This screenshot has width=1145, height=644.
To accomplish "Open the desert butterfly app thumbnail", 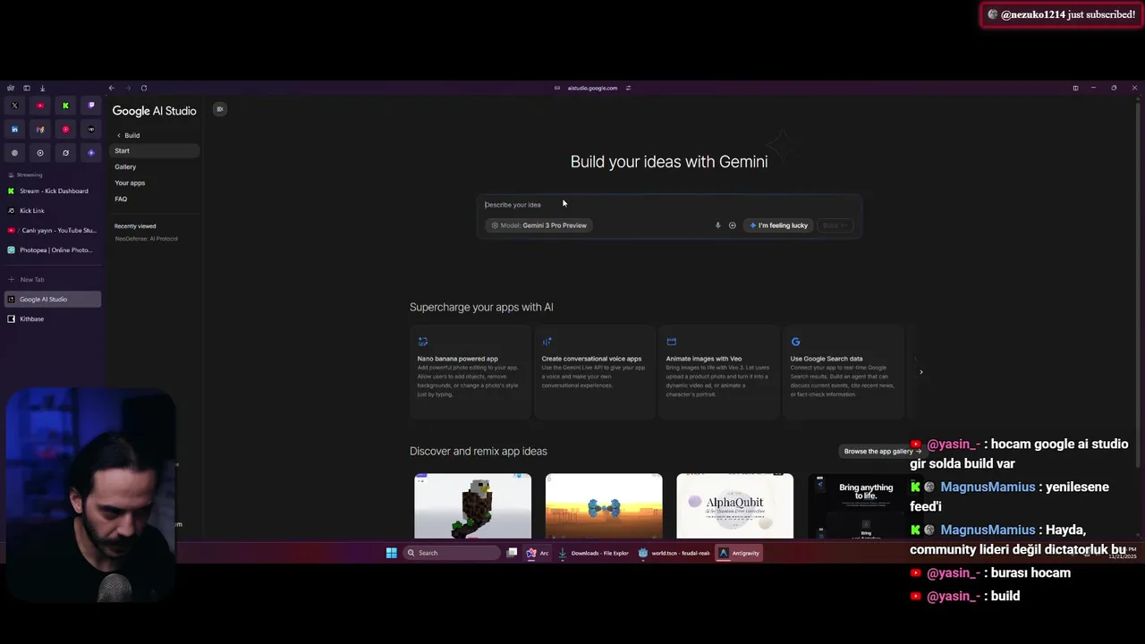I will [x=604, y=506].
